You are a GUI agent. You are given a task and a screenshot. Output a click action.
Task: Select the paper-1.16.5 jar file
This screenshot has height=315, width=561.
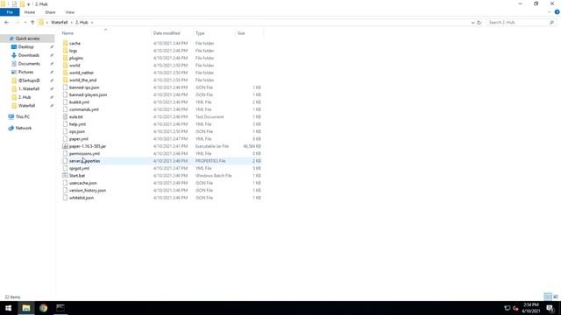coord(88,146)
